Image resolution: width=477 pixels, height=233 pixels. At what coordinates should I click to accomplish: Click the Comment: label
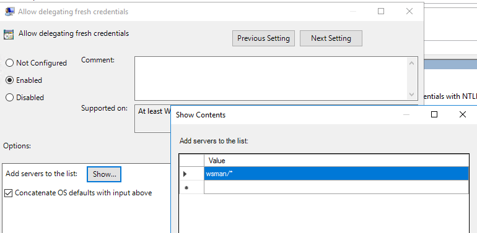click(98, 60)
